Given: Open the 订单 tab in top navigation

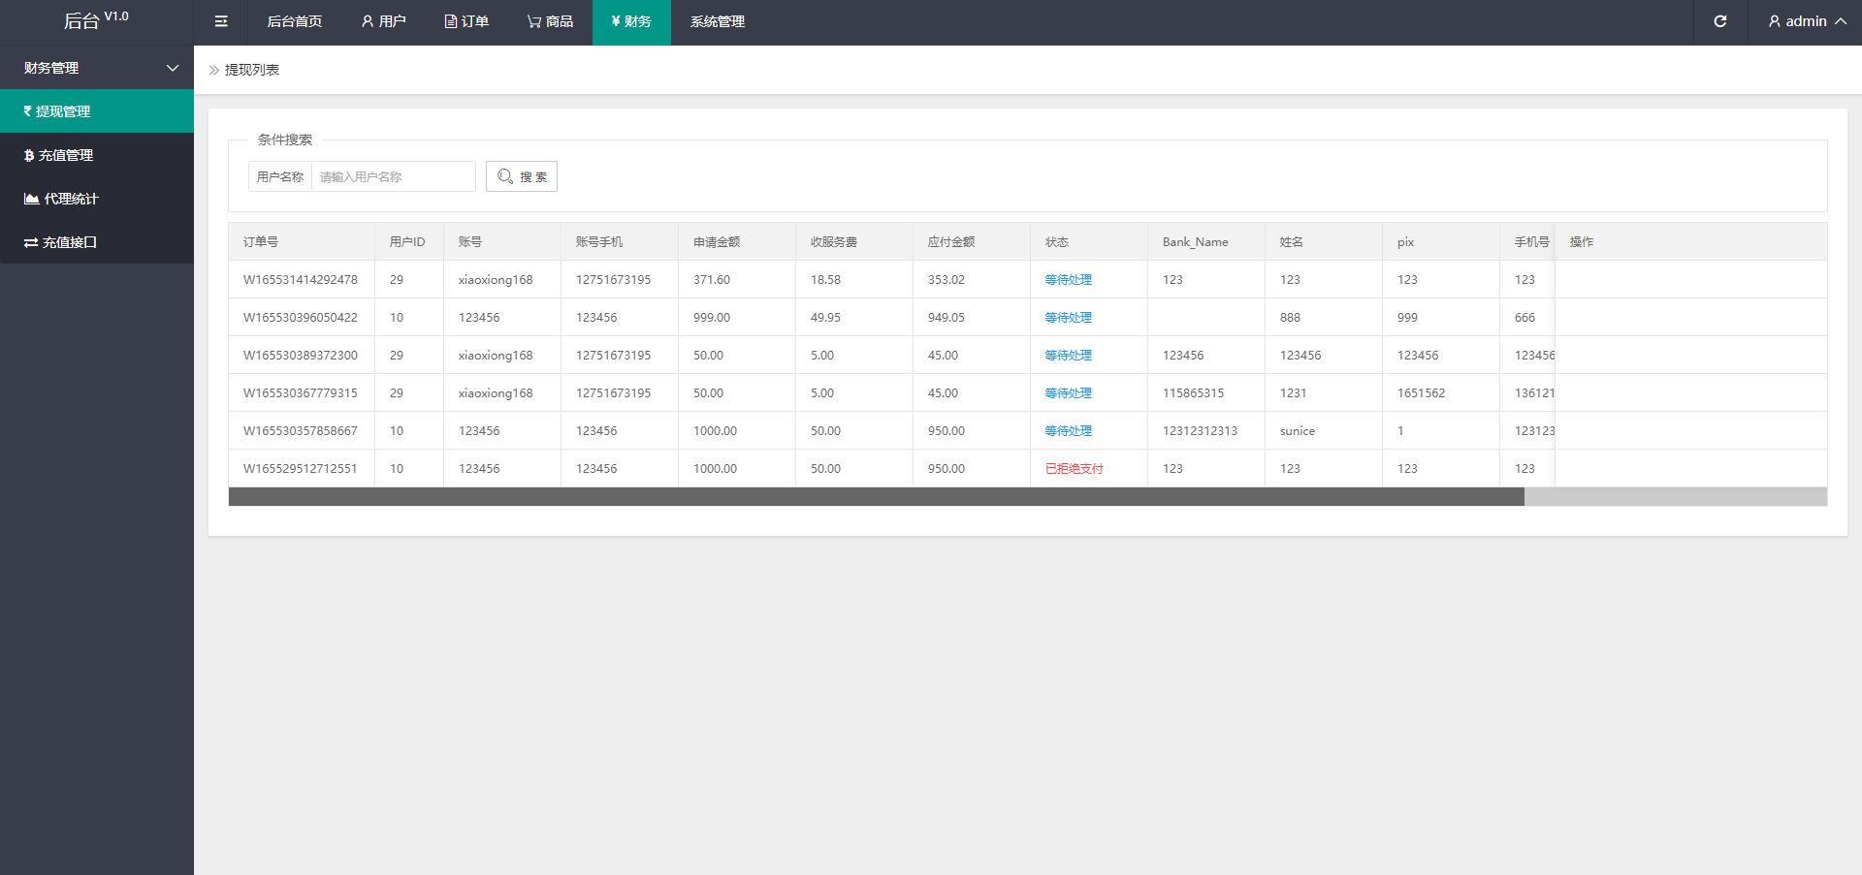Looking at the screenshot, I should pyautogui.click(x=466, y=21).
